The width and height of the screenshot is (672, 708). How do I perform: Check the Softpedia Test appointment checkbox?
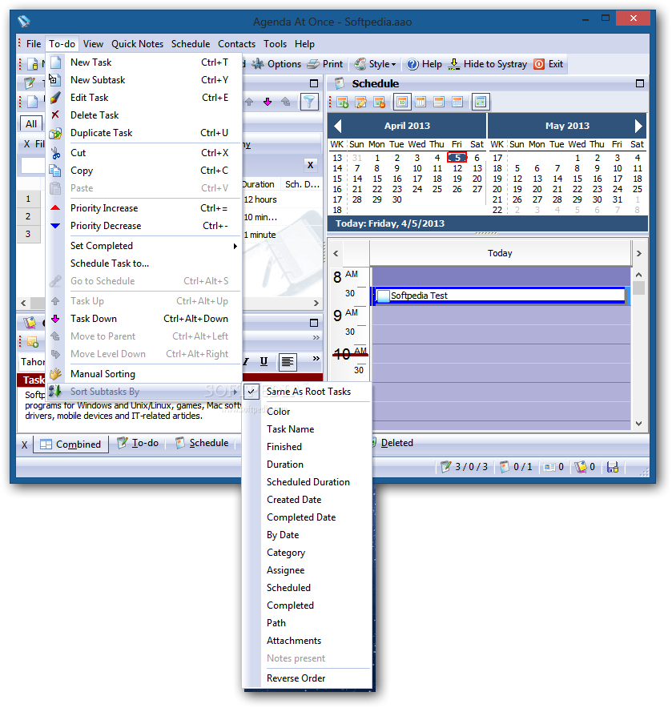click(383, 296)
